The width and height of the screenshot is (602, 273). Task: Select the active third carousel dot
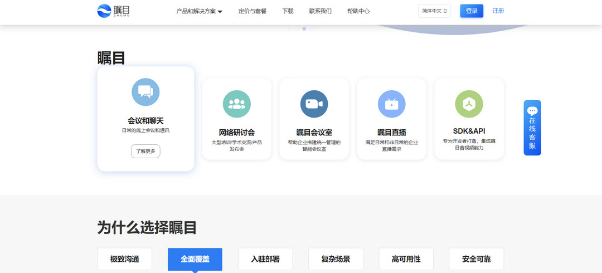click(x=304, y=28)
